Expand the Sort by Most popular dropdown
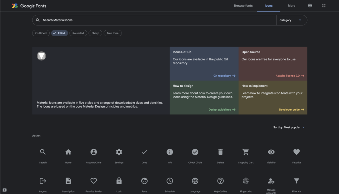Image resolution: width=339 pixels, height=194 pixels. tap(289, 127)
